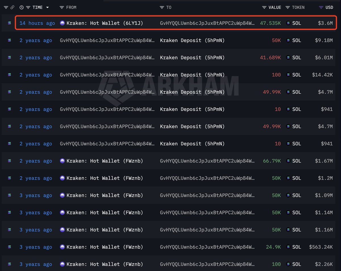Viewport: 341px width, 271px height.
Task: Open the FROM column filter icon
Action: pyautogui.click(x=62, y=7)
